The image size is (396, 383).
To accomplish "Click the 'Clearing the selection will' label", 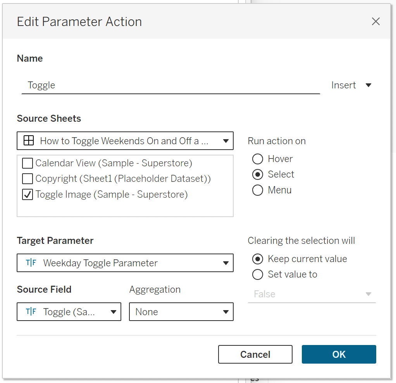I will coord(301,241).
